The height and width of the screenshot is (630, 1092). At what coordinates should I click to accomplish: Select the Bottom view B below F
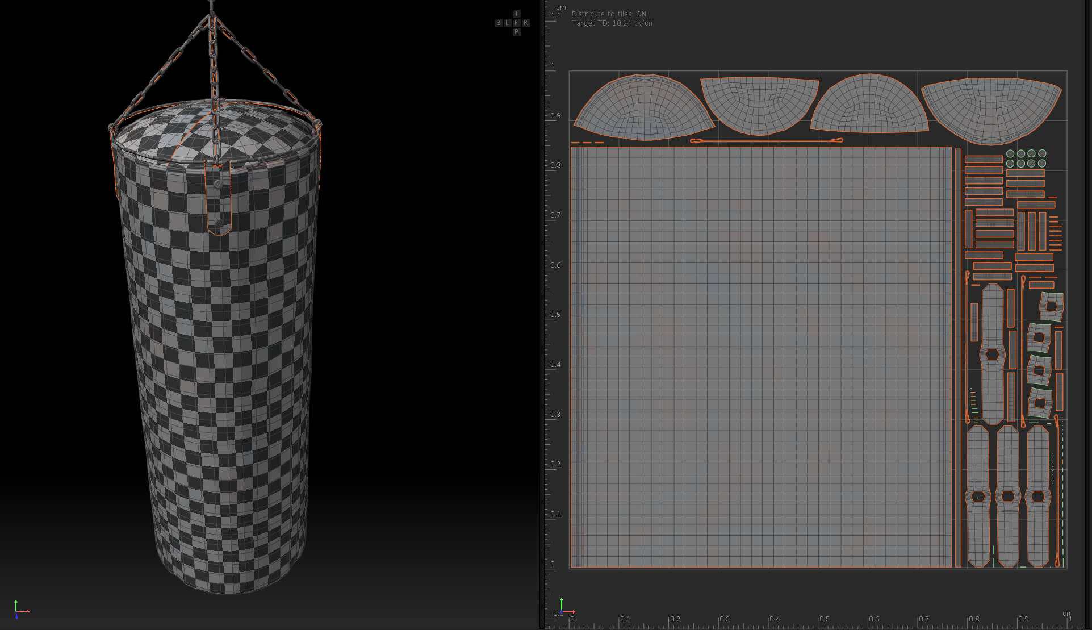click(x=516, y=32)
